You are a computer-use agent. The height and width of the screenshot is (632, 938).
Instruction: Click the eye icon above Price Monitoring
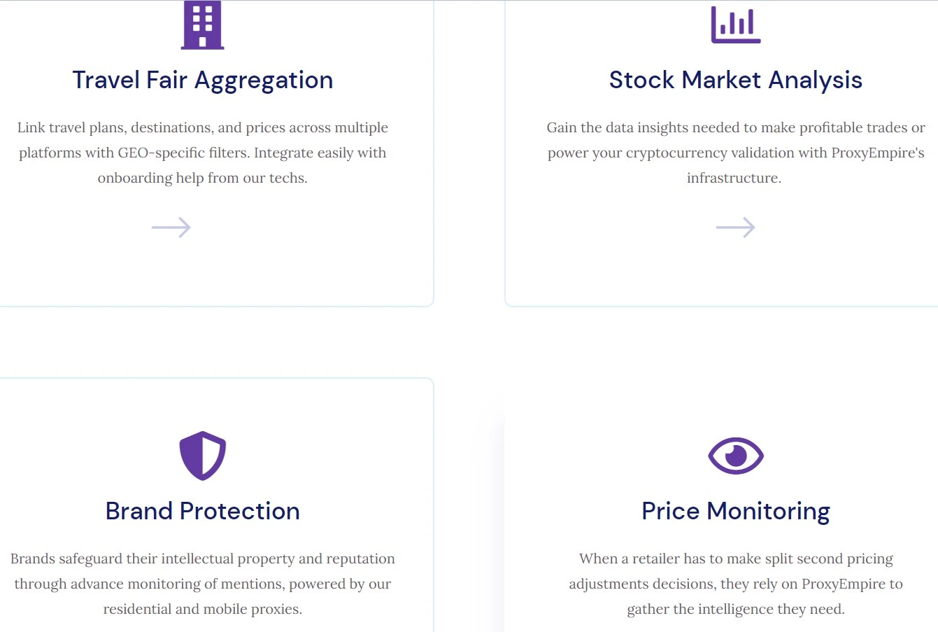pyautogui.click(x=735, y=456)
